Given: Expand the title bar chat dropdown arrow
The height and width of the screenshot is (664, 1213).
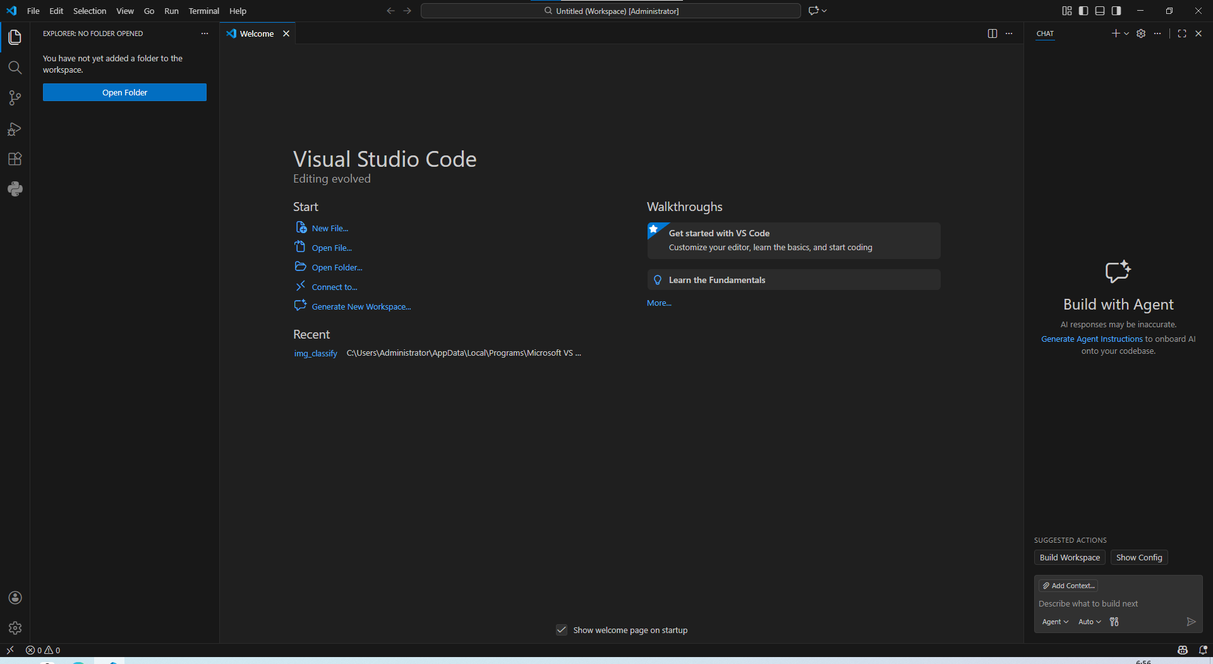Looking at the screenshot, I should (824, 11).
